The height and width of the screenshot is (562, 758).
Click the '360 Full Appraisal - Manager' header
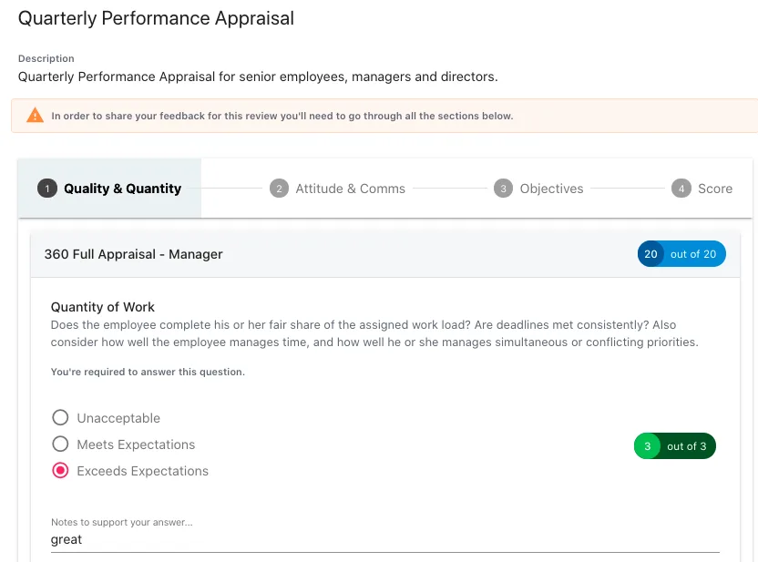tap(133, 254)
